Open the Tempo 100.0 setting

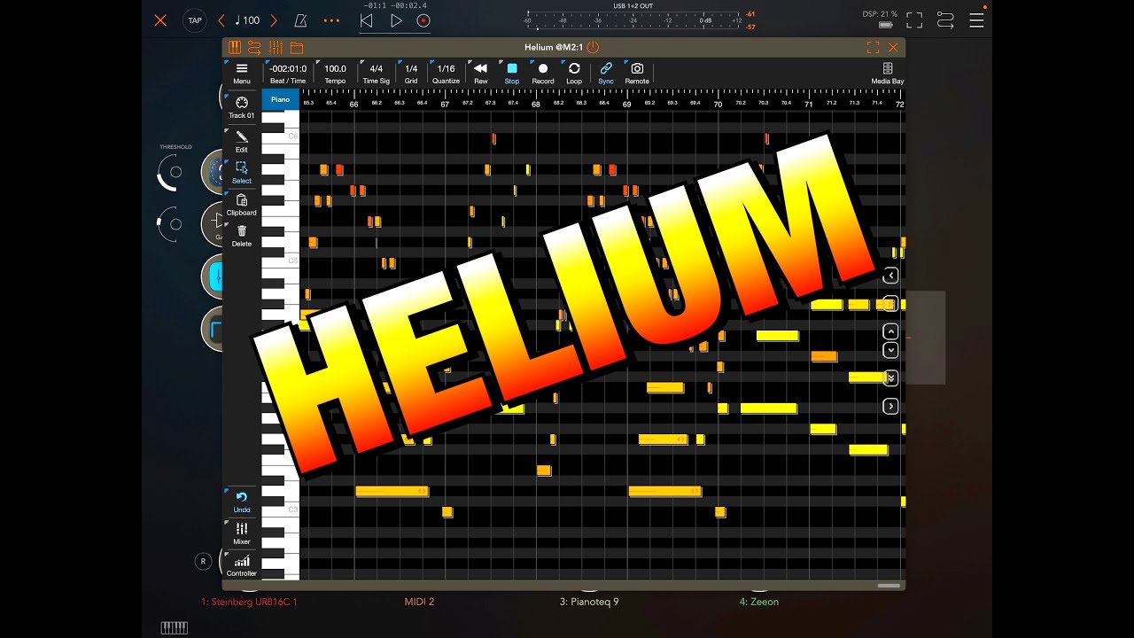pyautogui.click(x=335, y=74)
